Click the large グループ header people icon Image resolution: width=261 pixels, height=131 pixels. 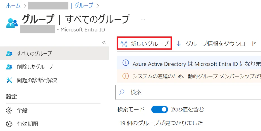point(12,23)
